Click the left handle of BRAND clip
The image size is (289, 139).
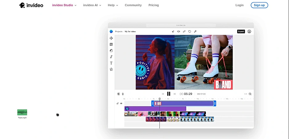[152, 103]
